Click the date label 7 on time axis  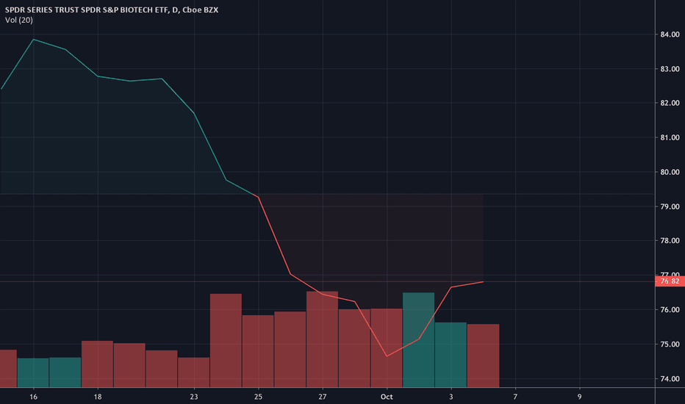pyautogui.click(x=515, y=397)
